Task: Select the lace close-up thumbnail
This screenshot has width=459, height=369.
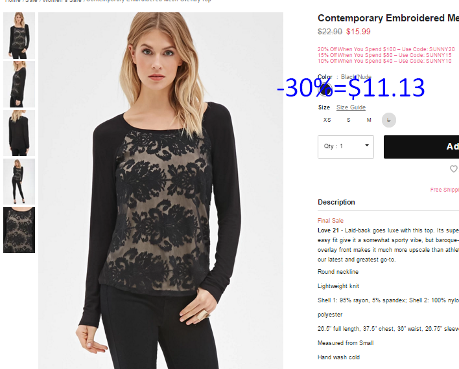Action: point(19,230)
